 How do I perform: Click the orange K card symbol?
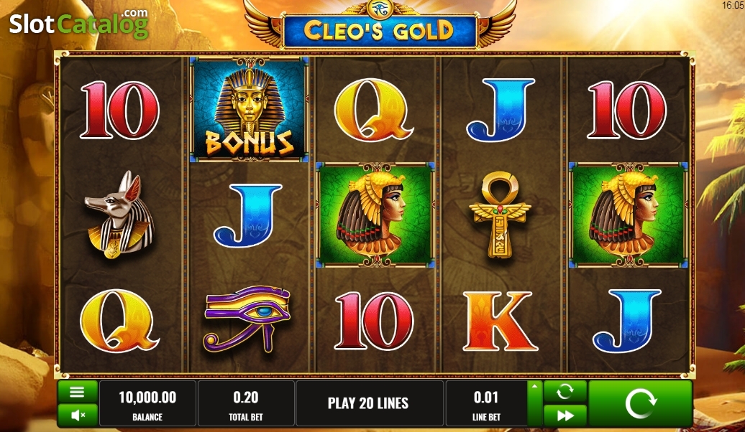[500, 321]
